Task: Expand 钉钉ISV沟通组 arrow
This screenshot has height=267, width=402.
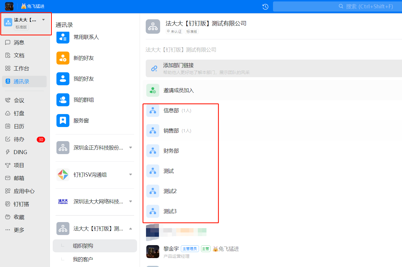Action: pyautogui.click(x=130, y=175)
